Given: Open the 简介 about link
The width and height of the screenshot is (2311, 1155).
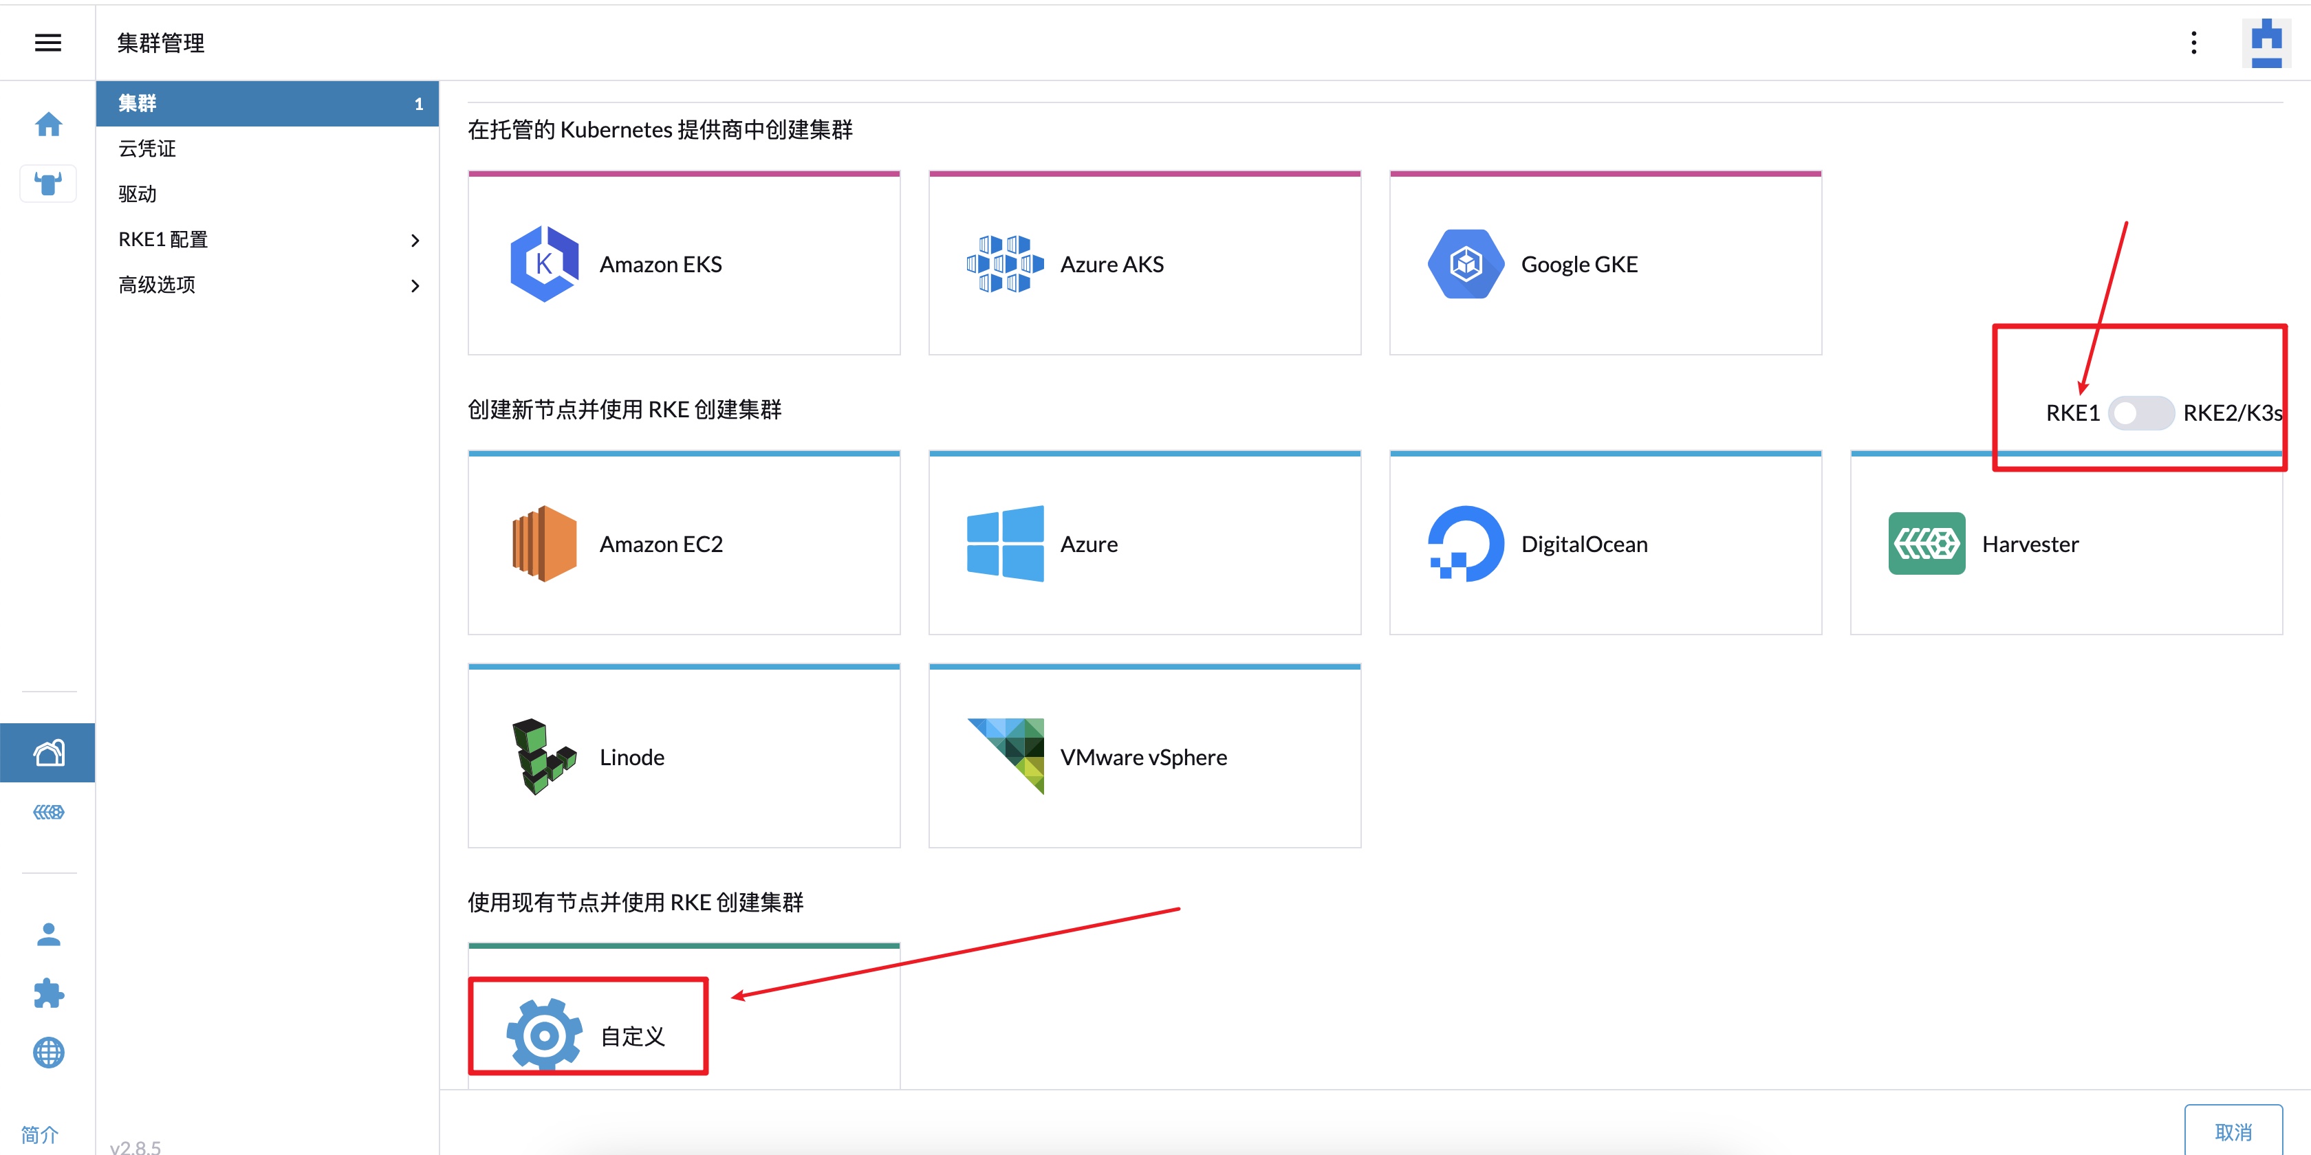Looking at the screenshot, I should click(39, 1134).
